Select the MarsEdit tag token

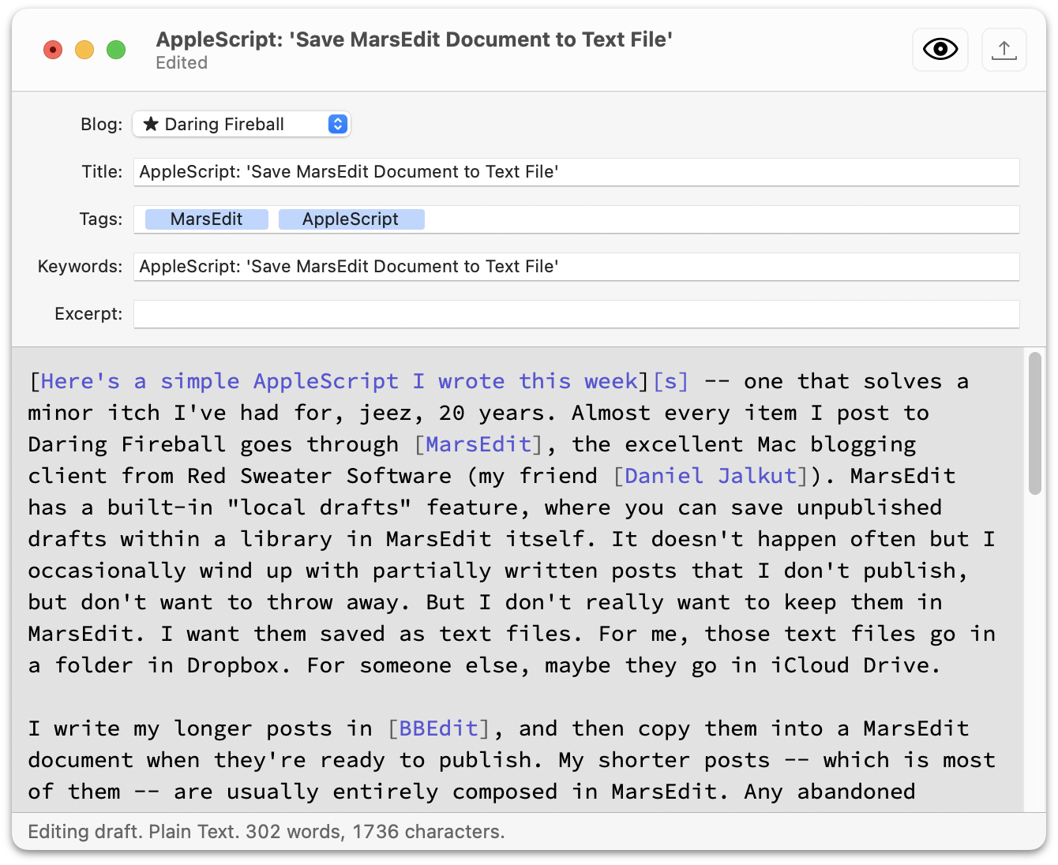[206, 219]
